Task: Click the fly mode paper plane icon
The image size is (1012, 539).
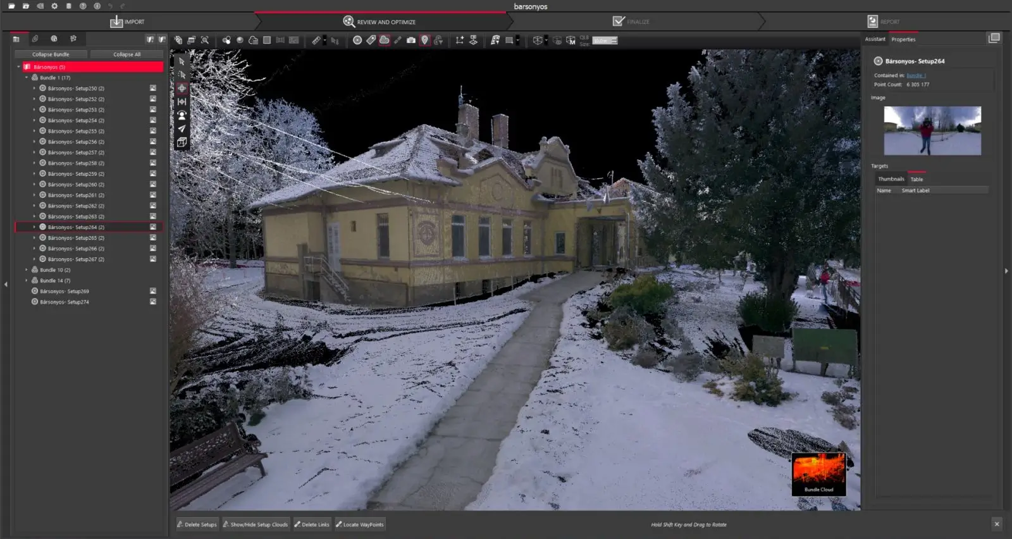Action: pos(182,128)
